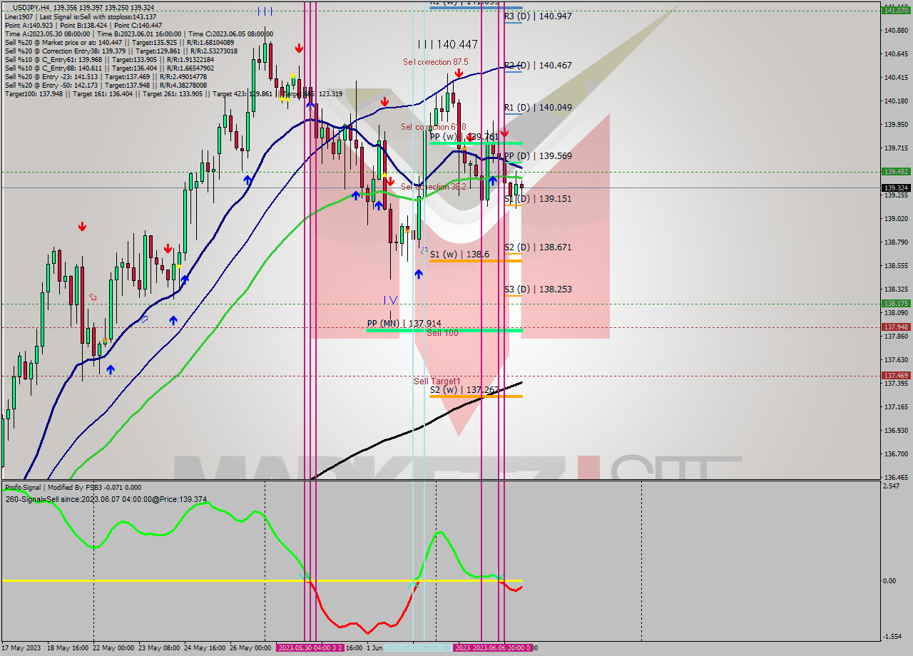Screen dimensions: 913x656
Task: Click the 2.547 indicator scale value
Action: tap(891, 486)
